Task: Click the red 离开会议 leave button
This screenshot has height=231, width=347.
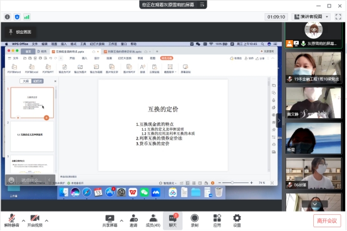Action: pyautogui.click(x=327, y=220)
